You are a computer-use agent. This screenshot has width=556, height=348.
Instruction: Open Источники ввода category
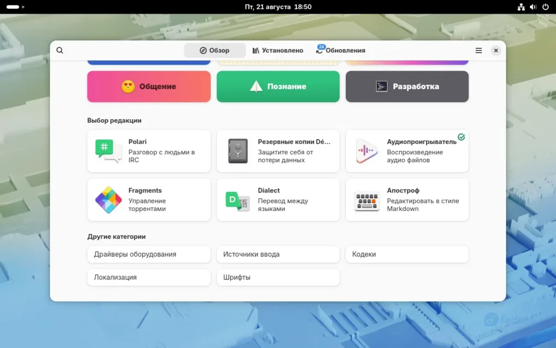pos(278,254)
